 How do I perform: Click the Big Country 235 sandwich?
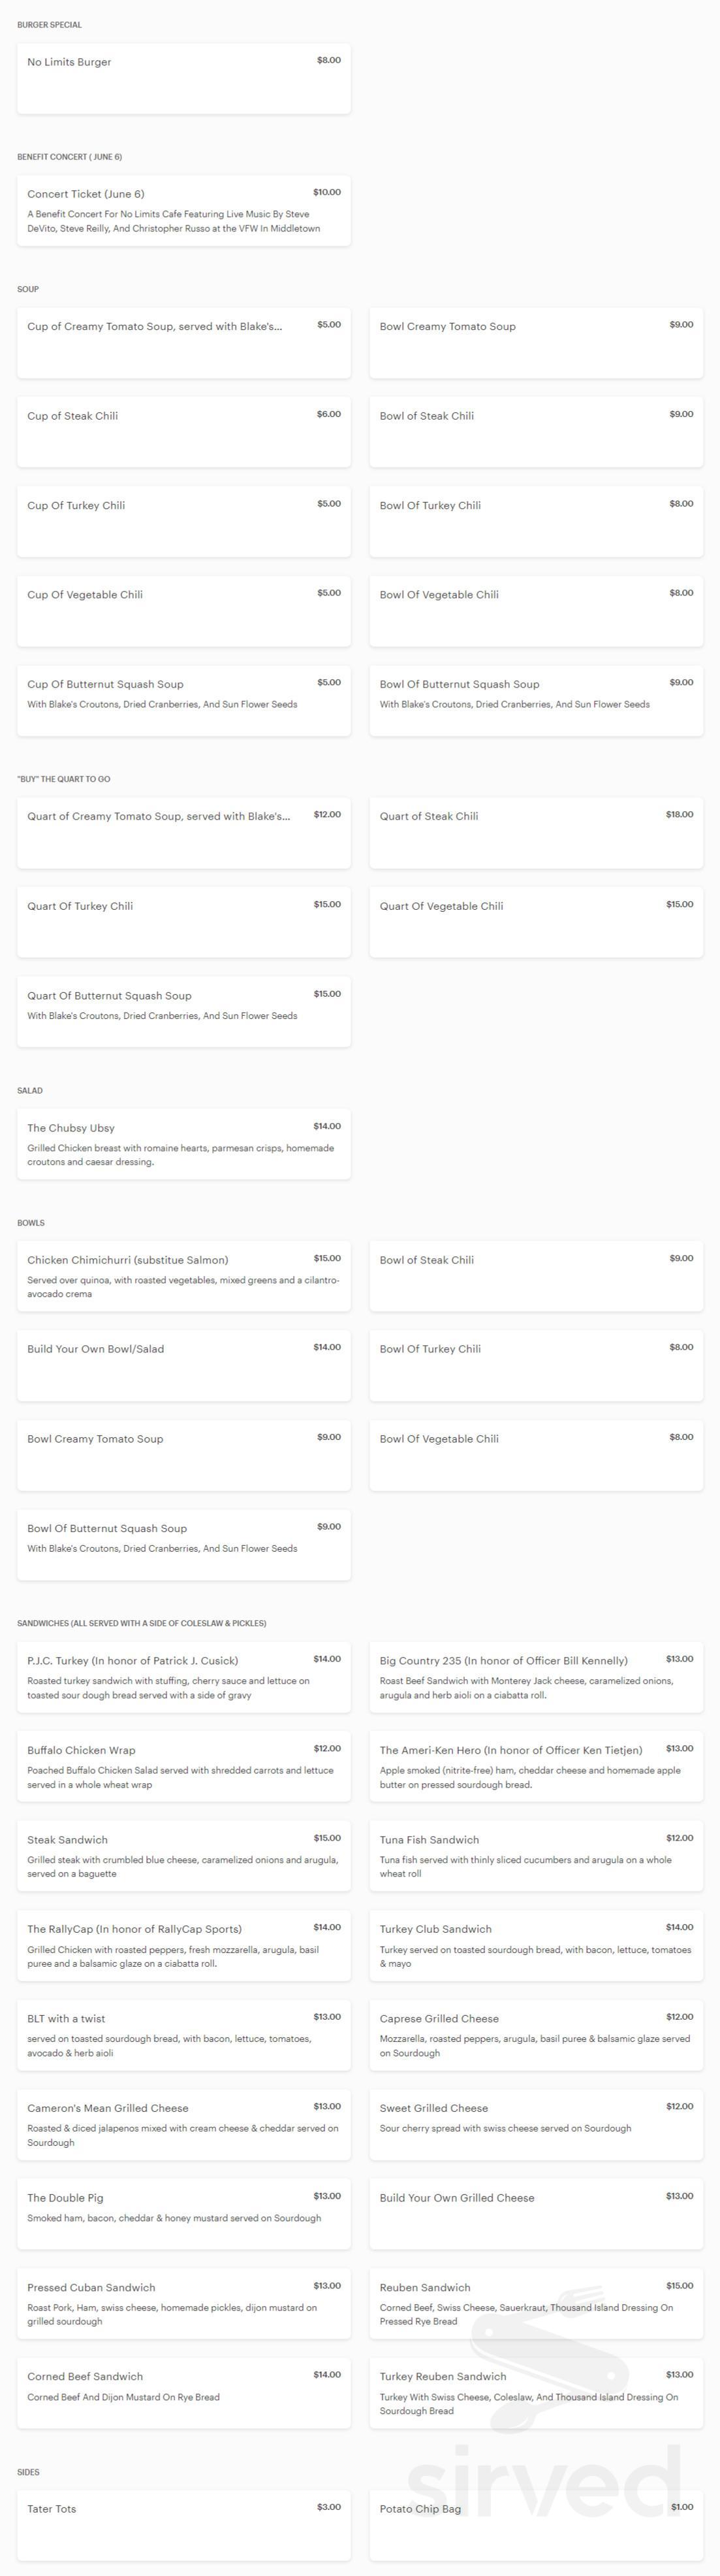point(535,1676)
